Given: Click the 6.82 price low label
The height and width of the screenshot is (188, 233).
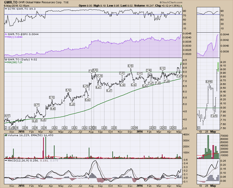Looking at the screenshot, I should [145, 86].
